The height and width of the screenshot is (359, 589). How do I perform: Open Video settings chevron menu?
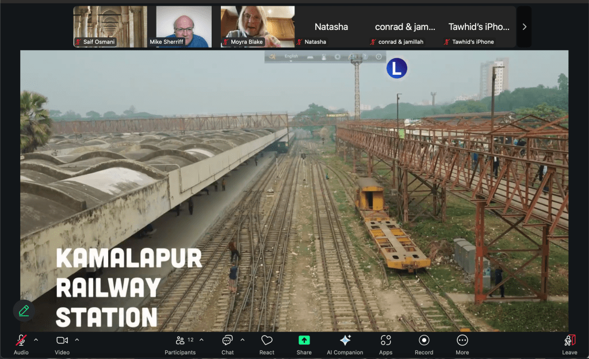click(x=77, y=339)
